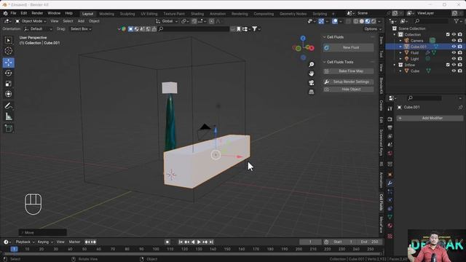This screenshot has height=262, width=466.
Task: Uncheck the Inflow collection checkbox
Action: 448,65
